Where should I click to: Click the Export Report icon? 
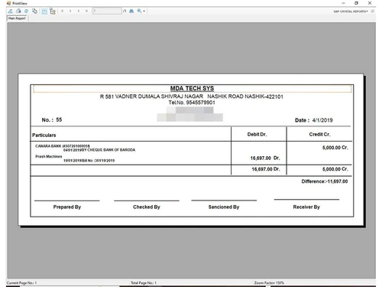(x=11, y=11)
